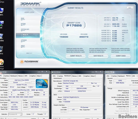Click the CPU Test 2 value 118.48

pyautogui.click(x=116, y=26)
